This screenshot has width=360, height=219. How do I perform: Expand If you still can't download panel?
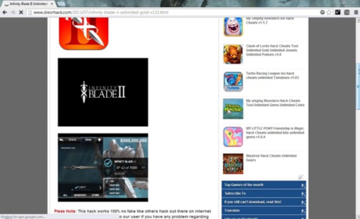[x=264, y=202]
